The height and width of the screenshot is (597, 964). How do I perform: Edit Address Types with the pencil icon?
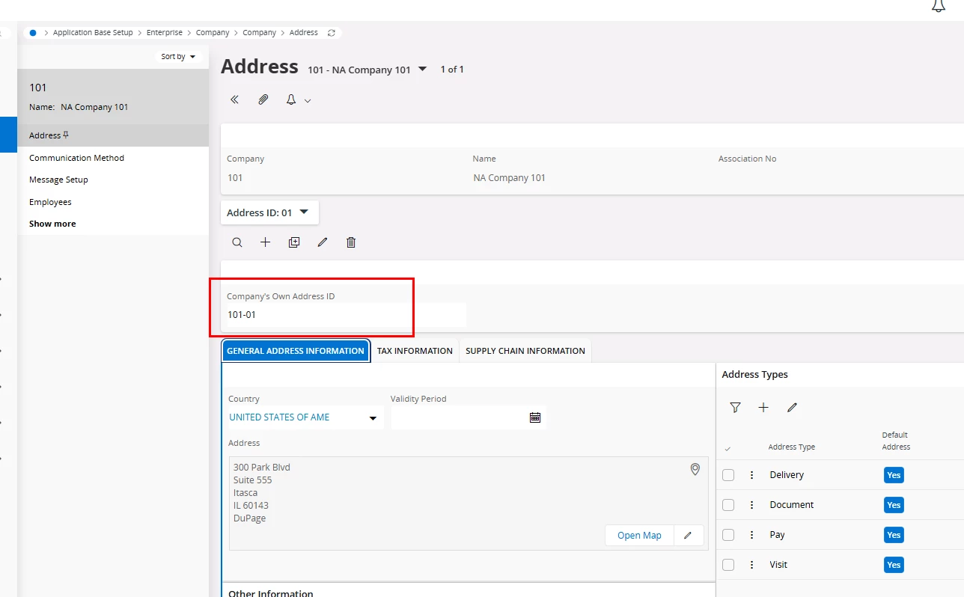pos(792,408)
